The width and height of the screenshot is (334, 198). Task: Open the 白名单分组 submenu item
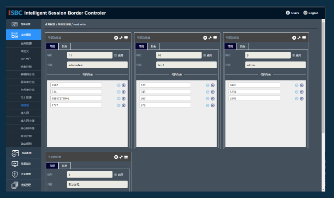[24, 90]
